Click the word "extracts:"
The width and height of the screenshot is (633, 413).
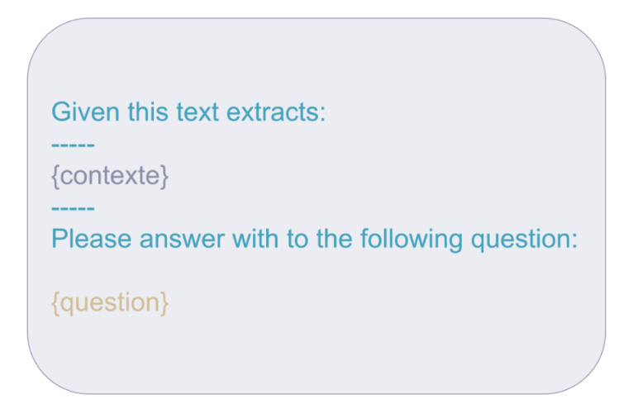tap(276, 112)
